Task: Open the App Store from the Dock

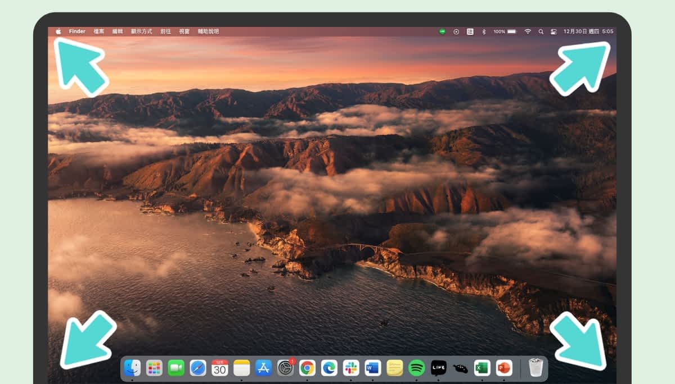Action: [x=264, y=368]
